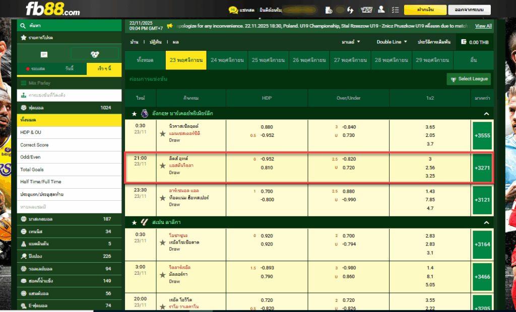Open the user profile icon in header
The image size is (516, 312).
click(x=381, y=10)
